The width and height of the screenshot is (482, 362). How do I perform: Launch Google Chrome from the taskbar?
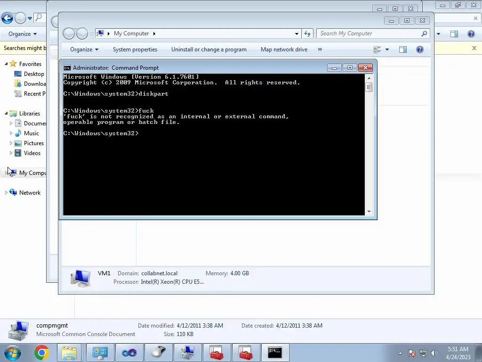(x=41, y=353)
